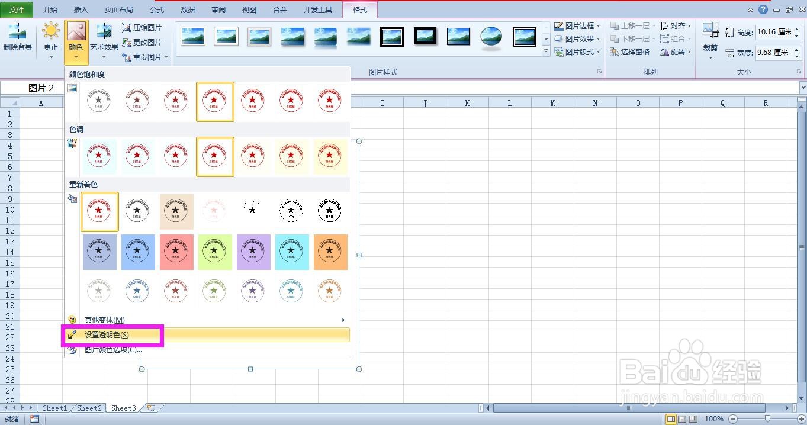807x425 pixels.
Task: Open the Color (颜色) dropdown button
Action: click(76, 41)
